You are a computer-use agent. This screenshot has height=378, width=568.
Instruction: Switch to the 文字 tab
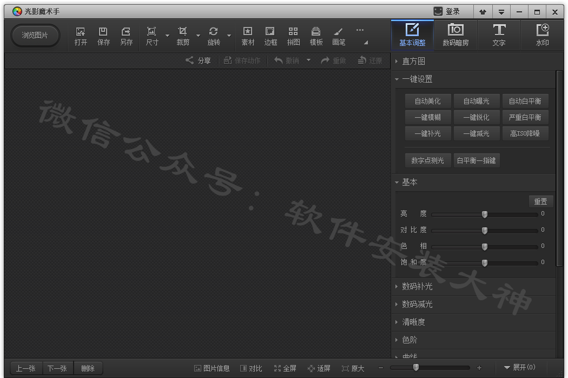coord(499,35)
